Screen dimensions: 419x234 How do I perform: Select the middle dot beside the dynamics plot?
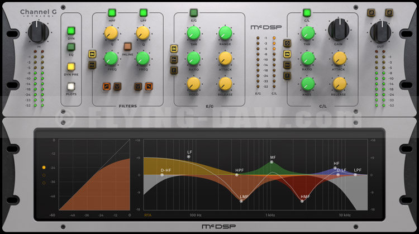click(x=44, y=175)
